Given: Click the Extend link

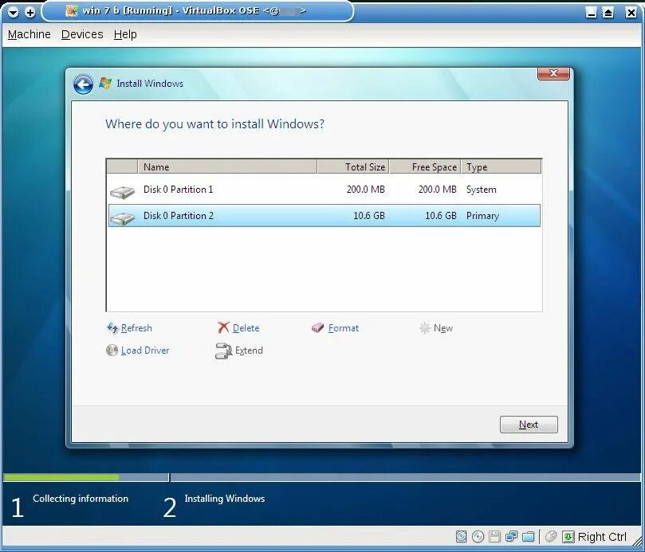Looking at the screenshot, I should [249, 350].
